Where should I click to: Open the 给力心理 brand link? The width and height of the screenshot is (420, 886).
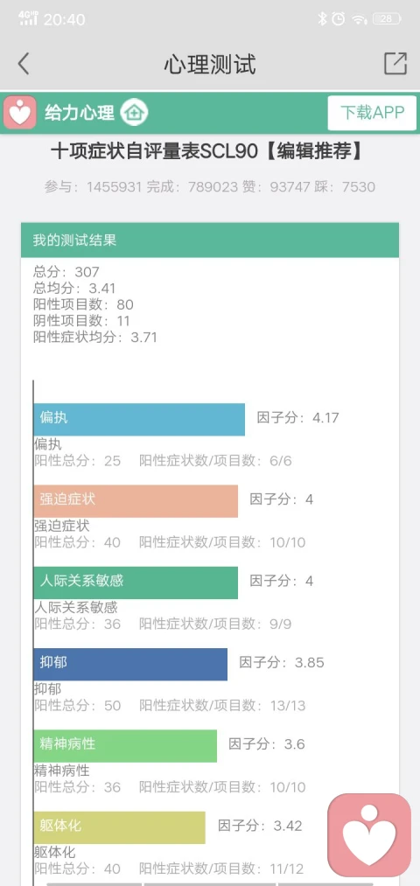click(80, 113)
